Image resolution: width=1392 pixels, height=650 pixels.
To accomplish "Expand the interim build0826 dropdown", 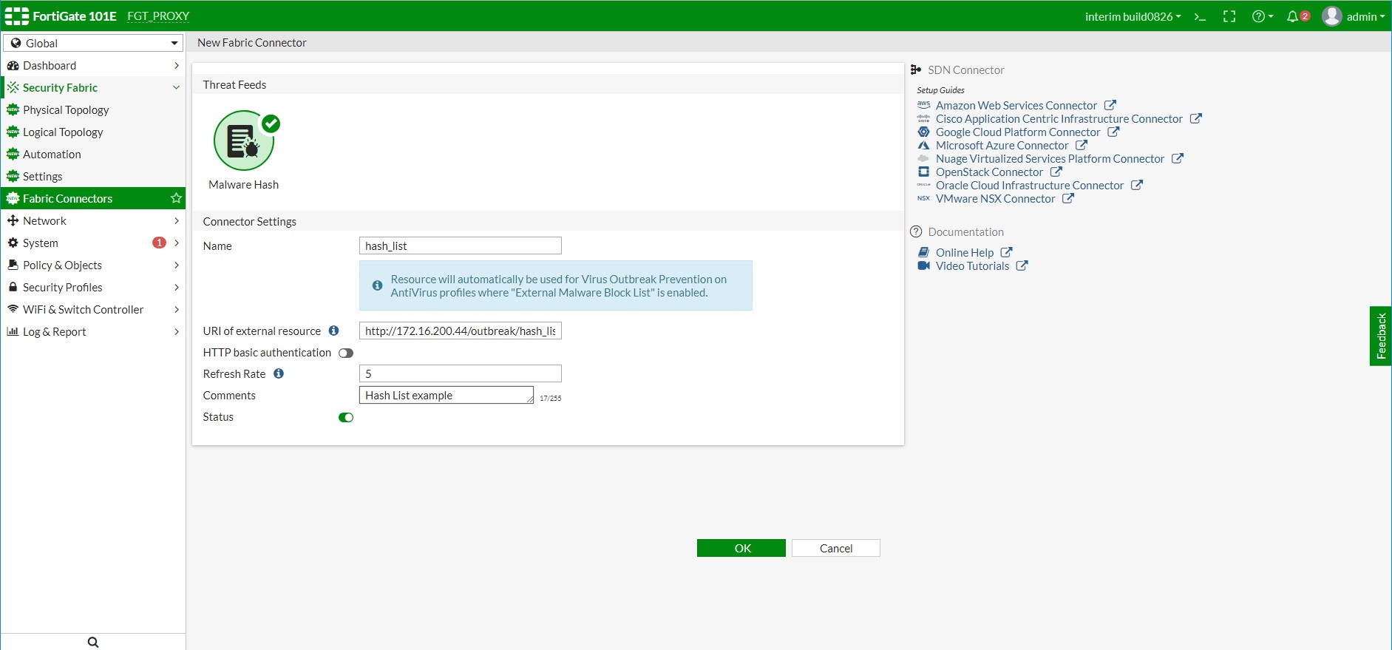I will tap(1133, 16).
